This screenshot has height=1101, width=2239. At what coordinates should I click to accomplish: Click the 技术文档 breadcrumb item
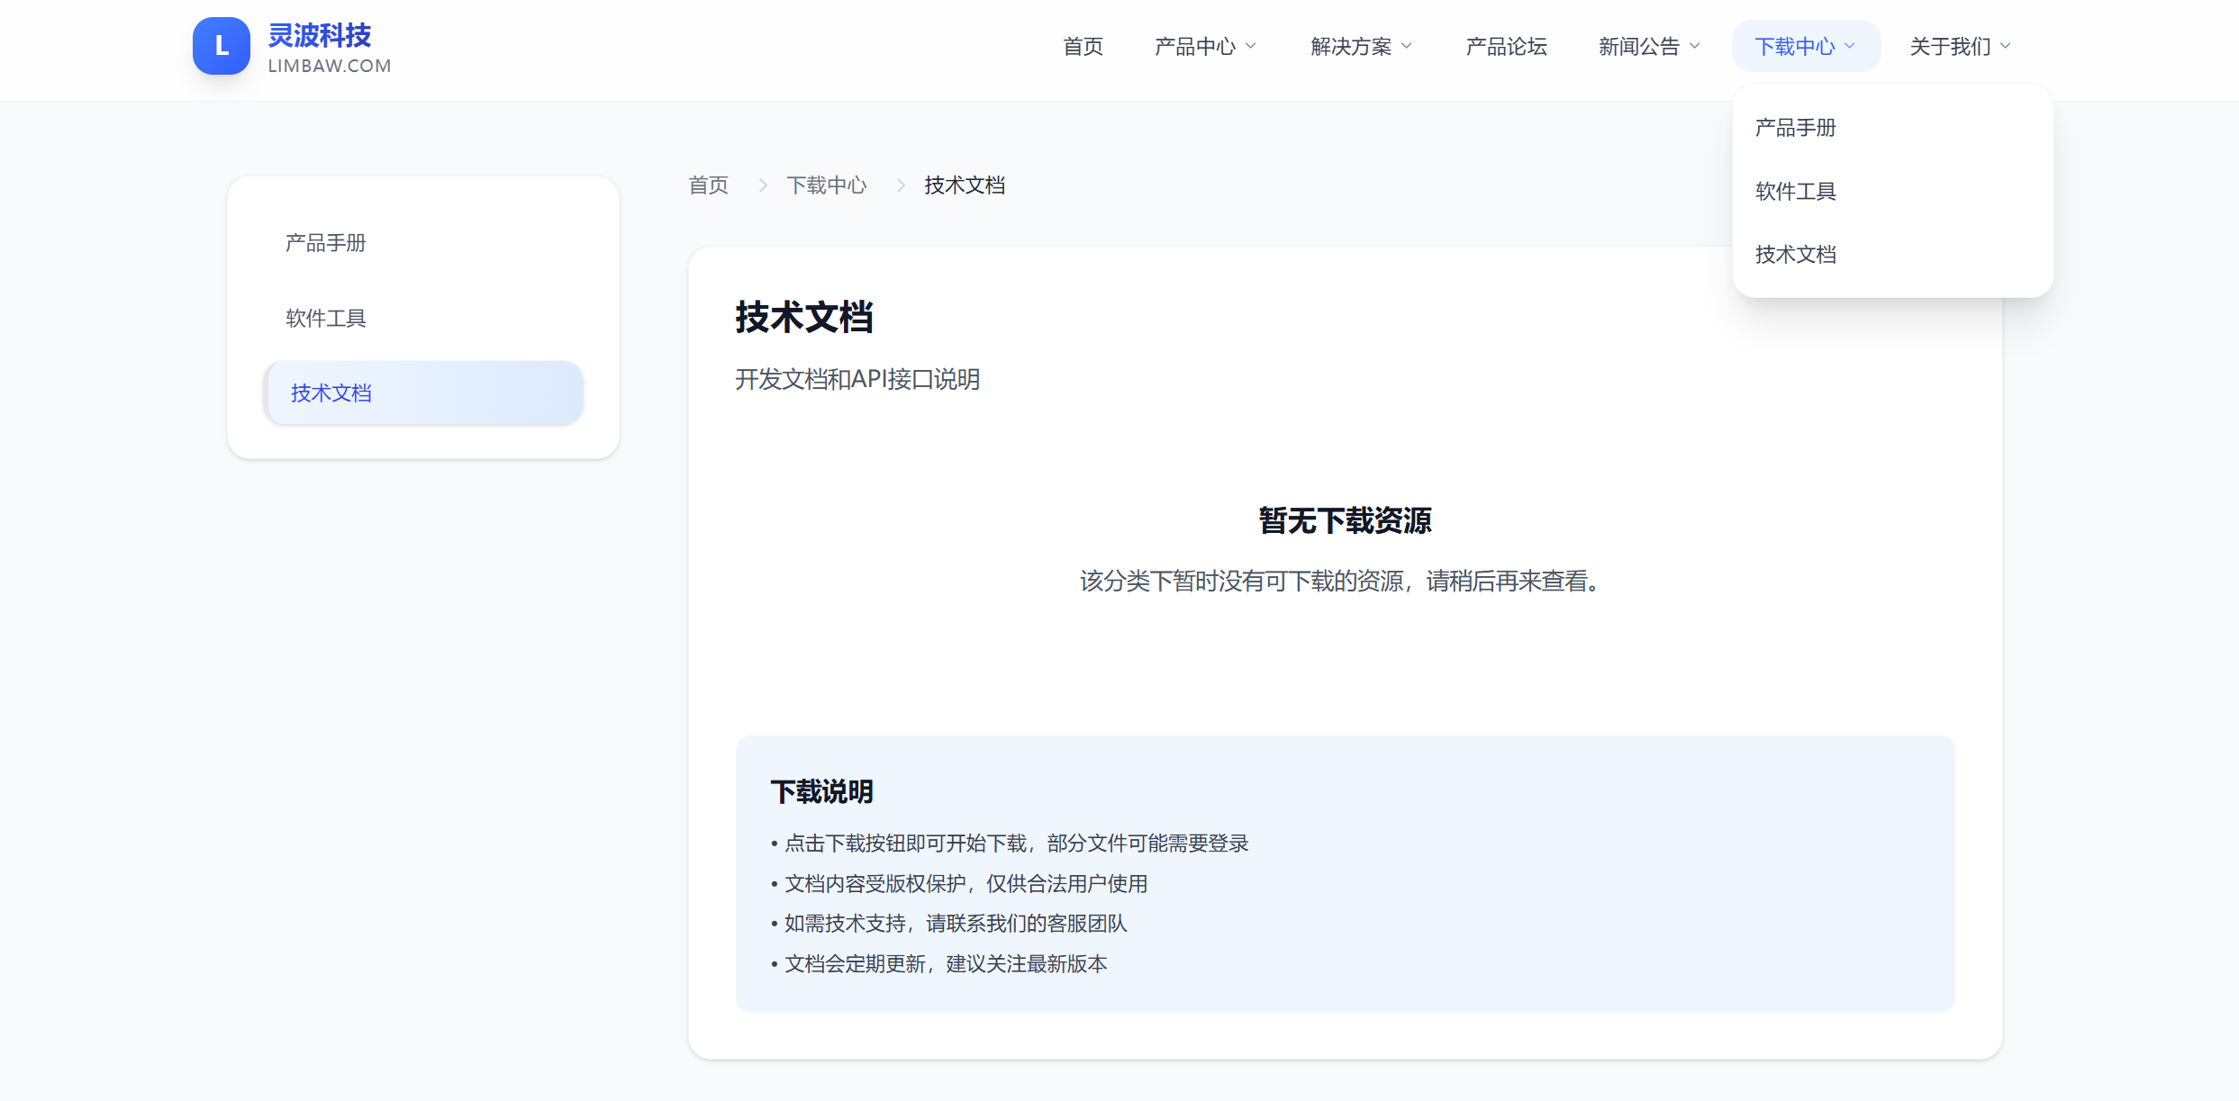click(964, 185)
